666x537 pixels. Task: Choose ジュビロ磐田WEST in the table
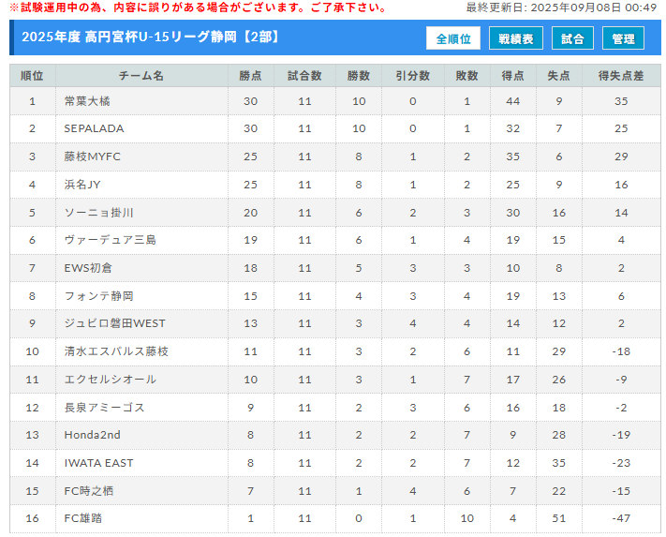(114, 323)
